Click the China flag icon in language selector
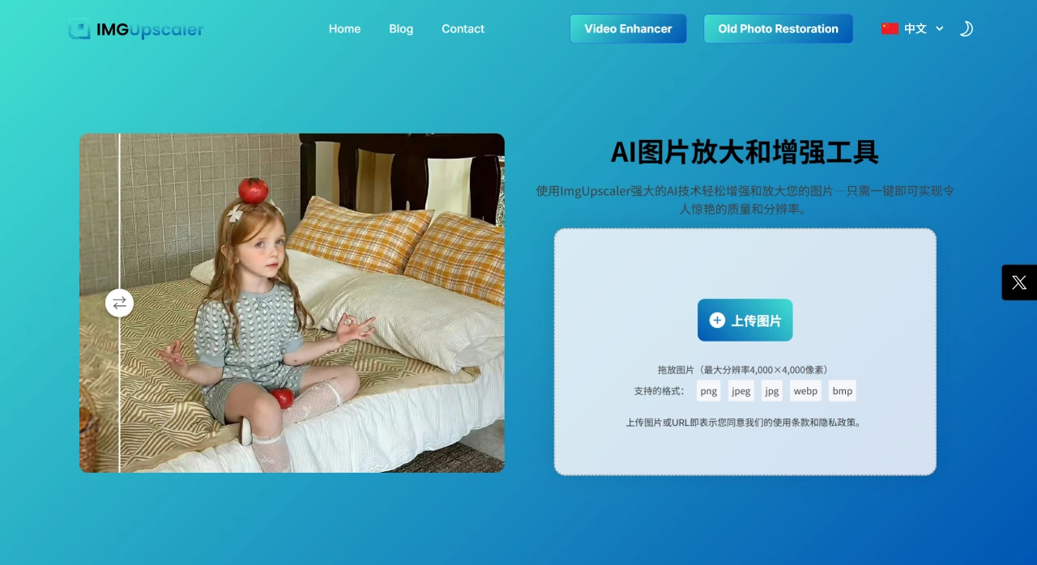 tap(890, 28)
